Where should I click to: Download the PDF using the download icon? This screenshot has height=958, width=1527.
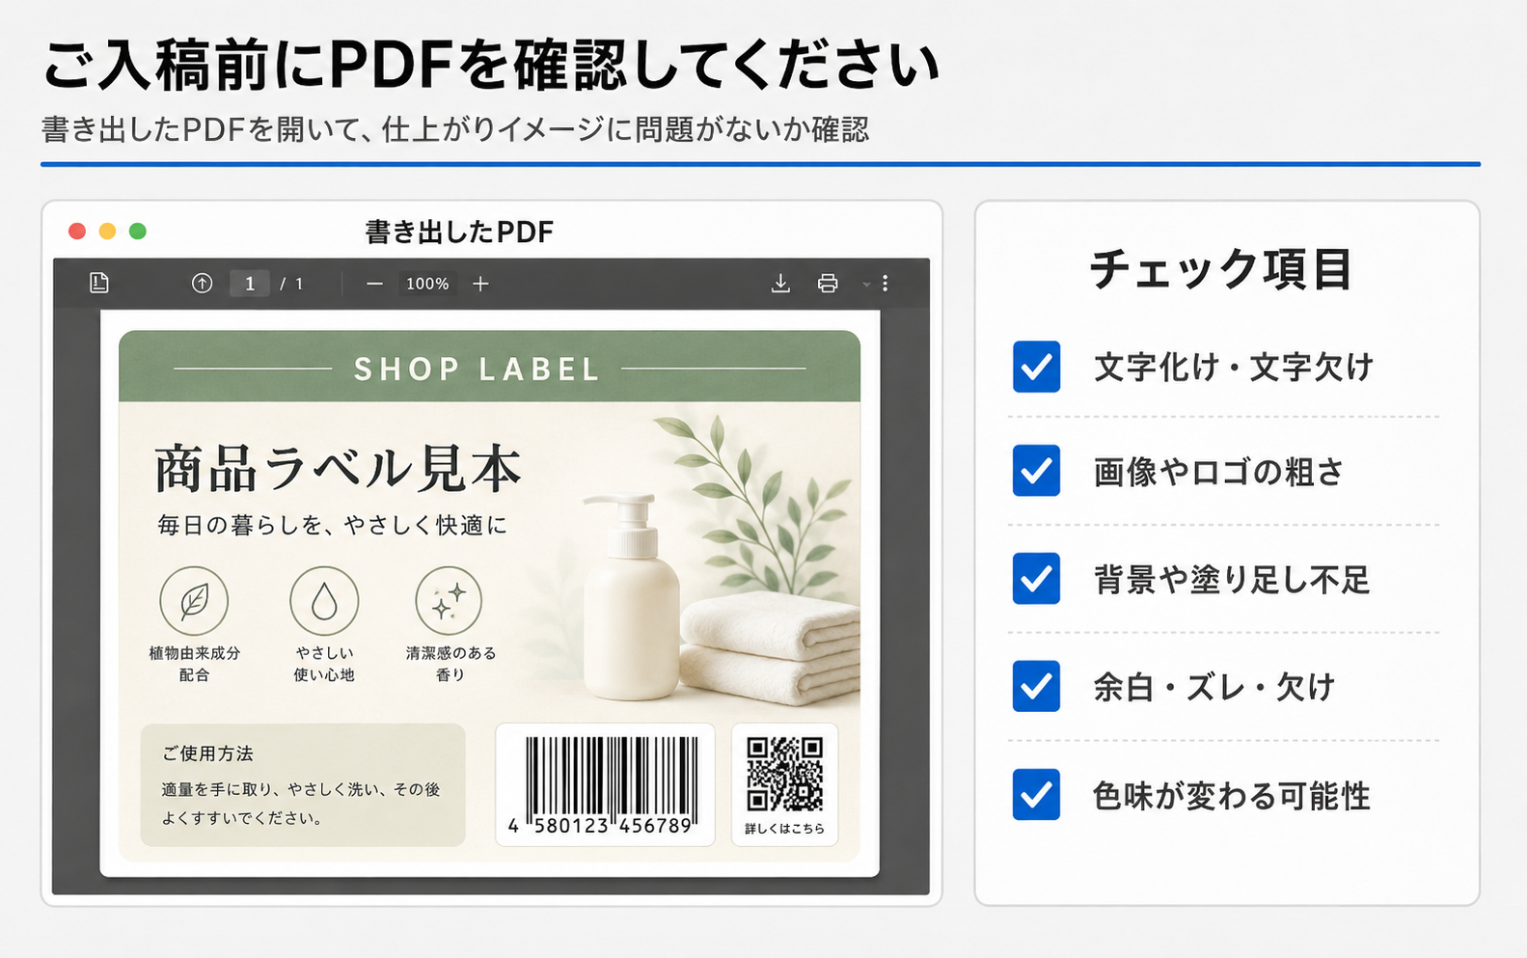pos(780,283)
